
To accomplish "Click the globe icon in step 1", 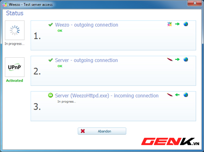I will tap(186, 24).
